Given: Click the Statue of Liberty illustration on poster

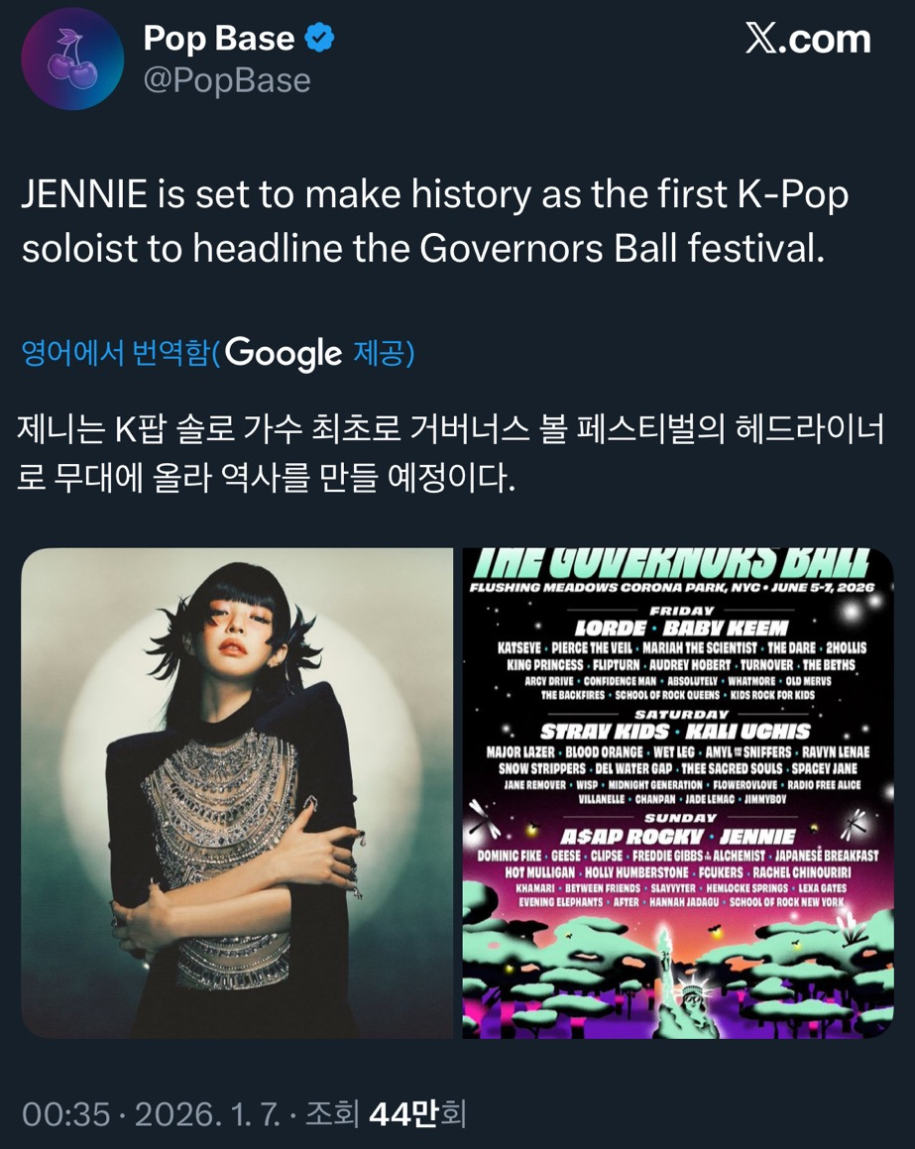Looking at the screenshot, I should coord(684,981).
